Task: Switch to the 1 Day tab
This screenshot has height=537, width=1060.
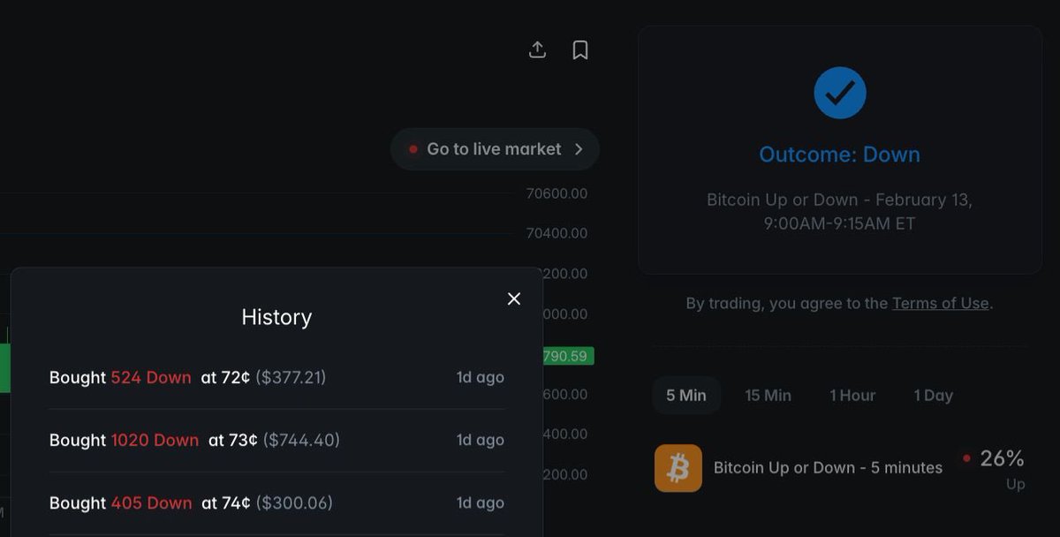Action: tap(933, 395)
